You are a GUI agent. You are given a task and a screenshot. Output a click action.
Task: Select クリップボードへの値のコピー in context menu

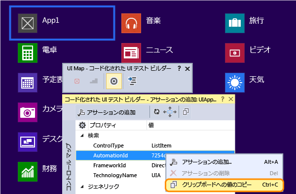tap(224, 185)
